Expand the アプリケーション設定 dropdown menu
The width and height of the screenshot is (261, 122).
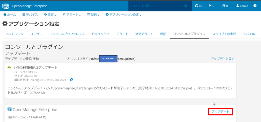[x=124, y=15]
